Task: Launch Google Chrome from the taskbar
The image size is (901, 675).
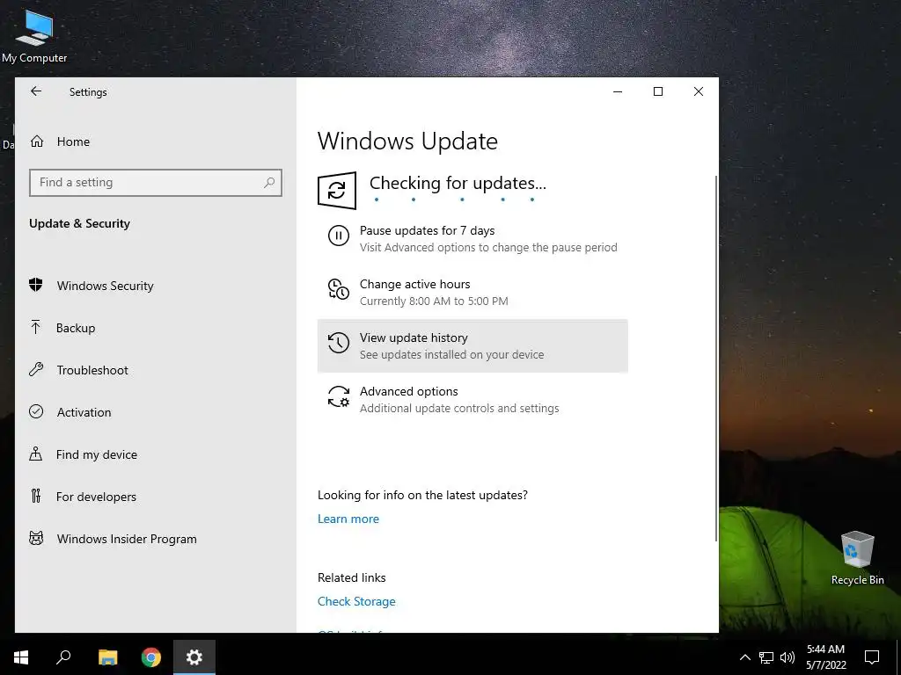Action: click(x=151, y=657)
